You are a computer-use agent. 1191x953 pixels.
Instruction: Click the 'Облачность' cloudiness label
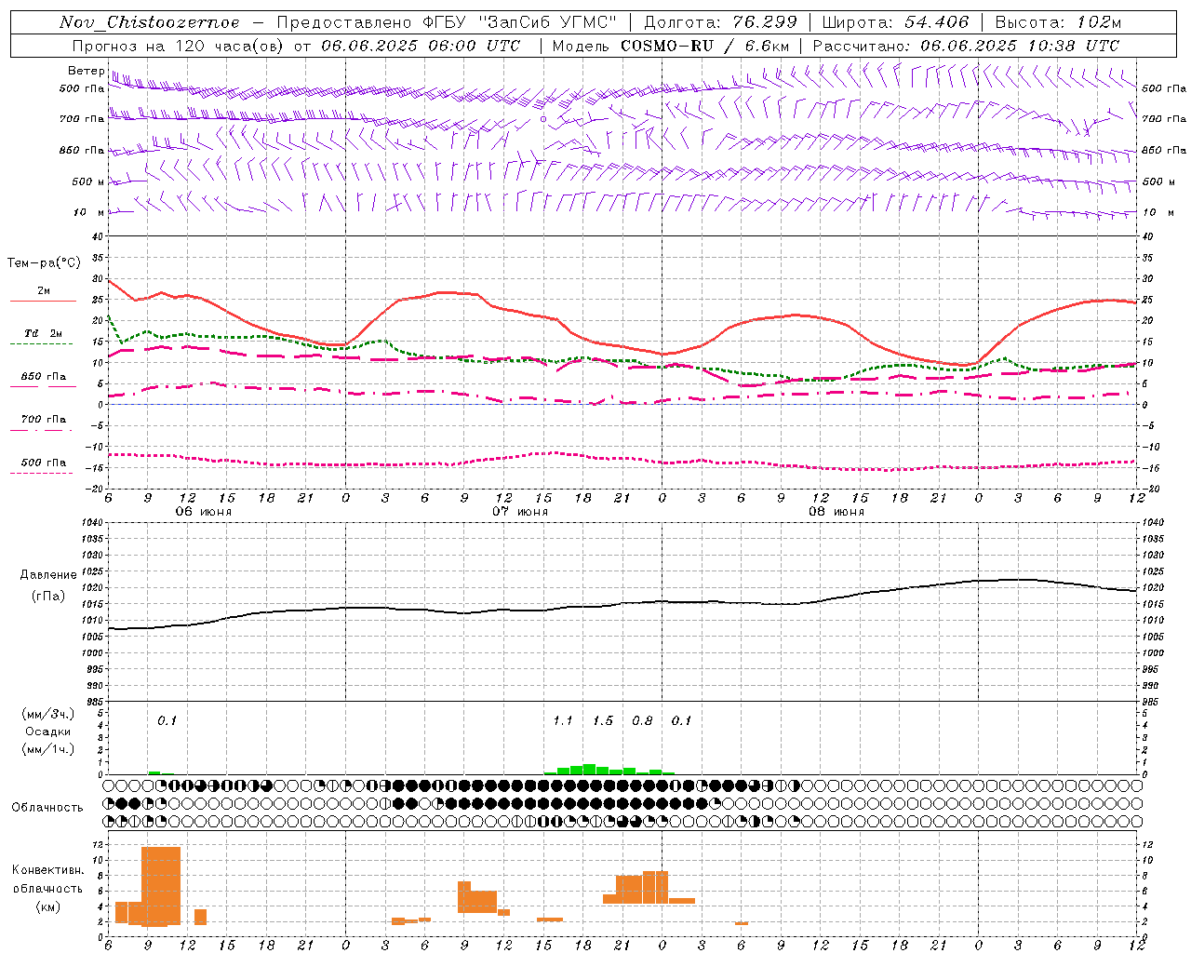coord(47,808)
